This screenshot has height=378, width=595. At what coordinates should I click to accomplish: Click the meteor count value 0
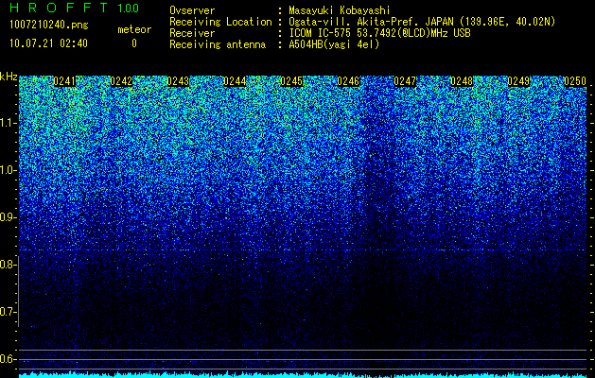[134, 43]
